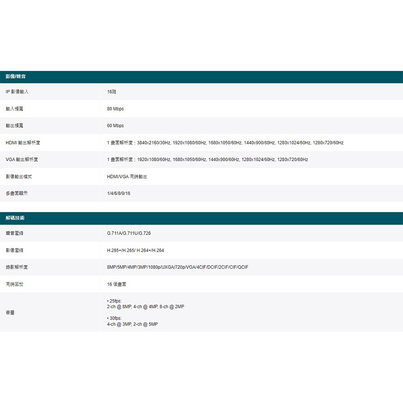Click the 16 個畫面 playback value
Viewport: 403px width, 403px height.
tap(117, 284)
